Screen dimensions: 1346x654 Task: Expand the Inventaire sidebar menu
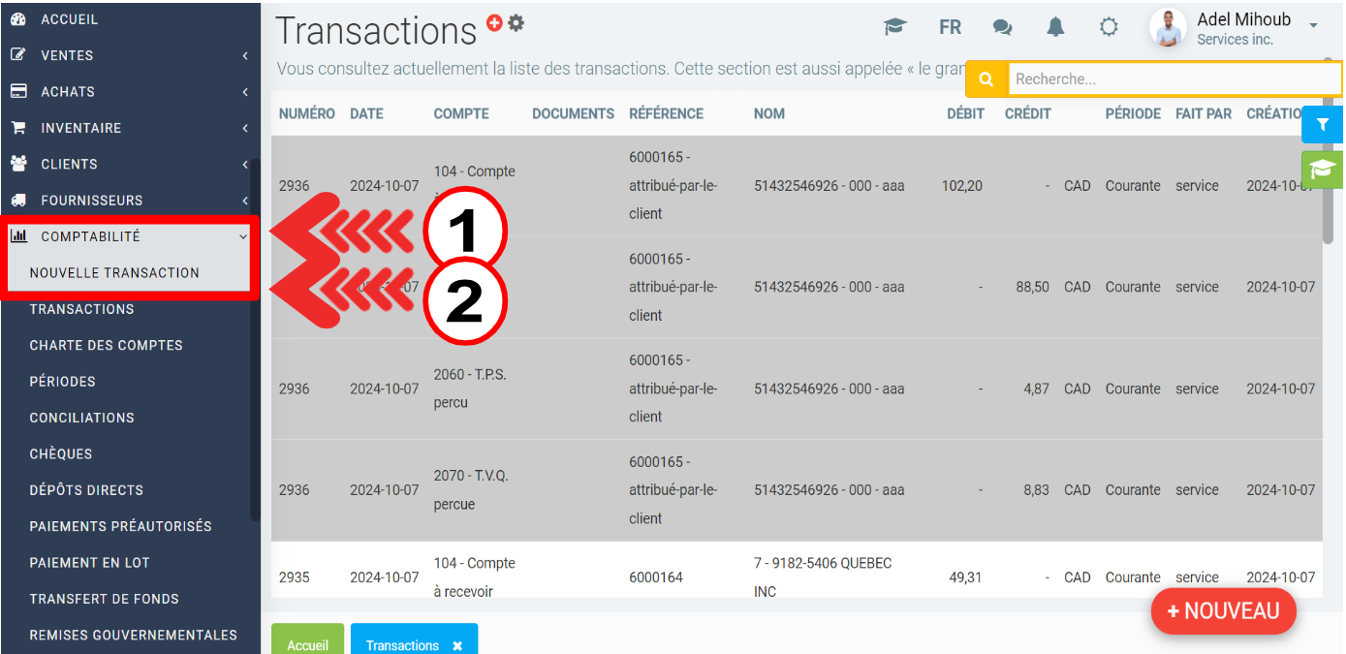pos(128,128)
